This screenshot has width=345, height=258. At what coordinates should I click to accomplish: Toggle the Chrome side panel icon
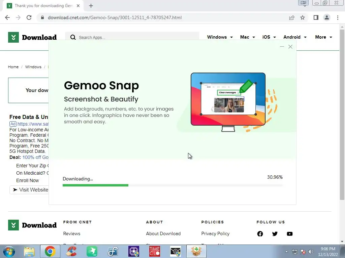pyautogui.click(x=316, y=17)
